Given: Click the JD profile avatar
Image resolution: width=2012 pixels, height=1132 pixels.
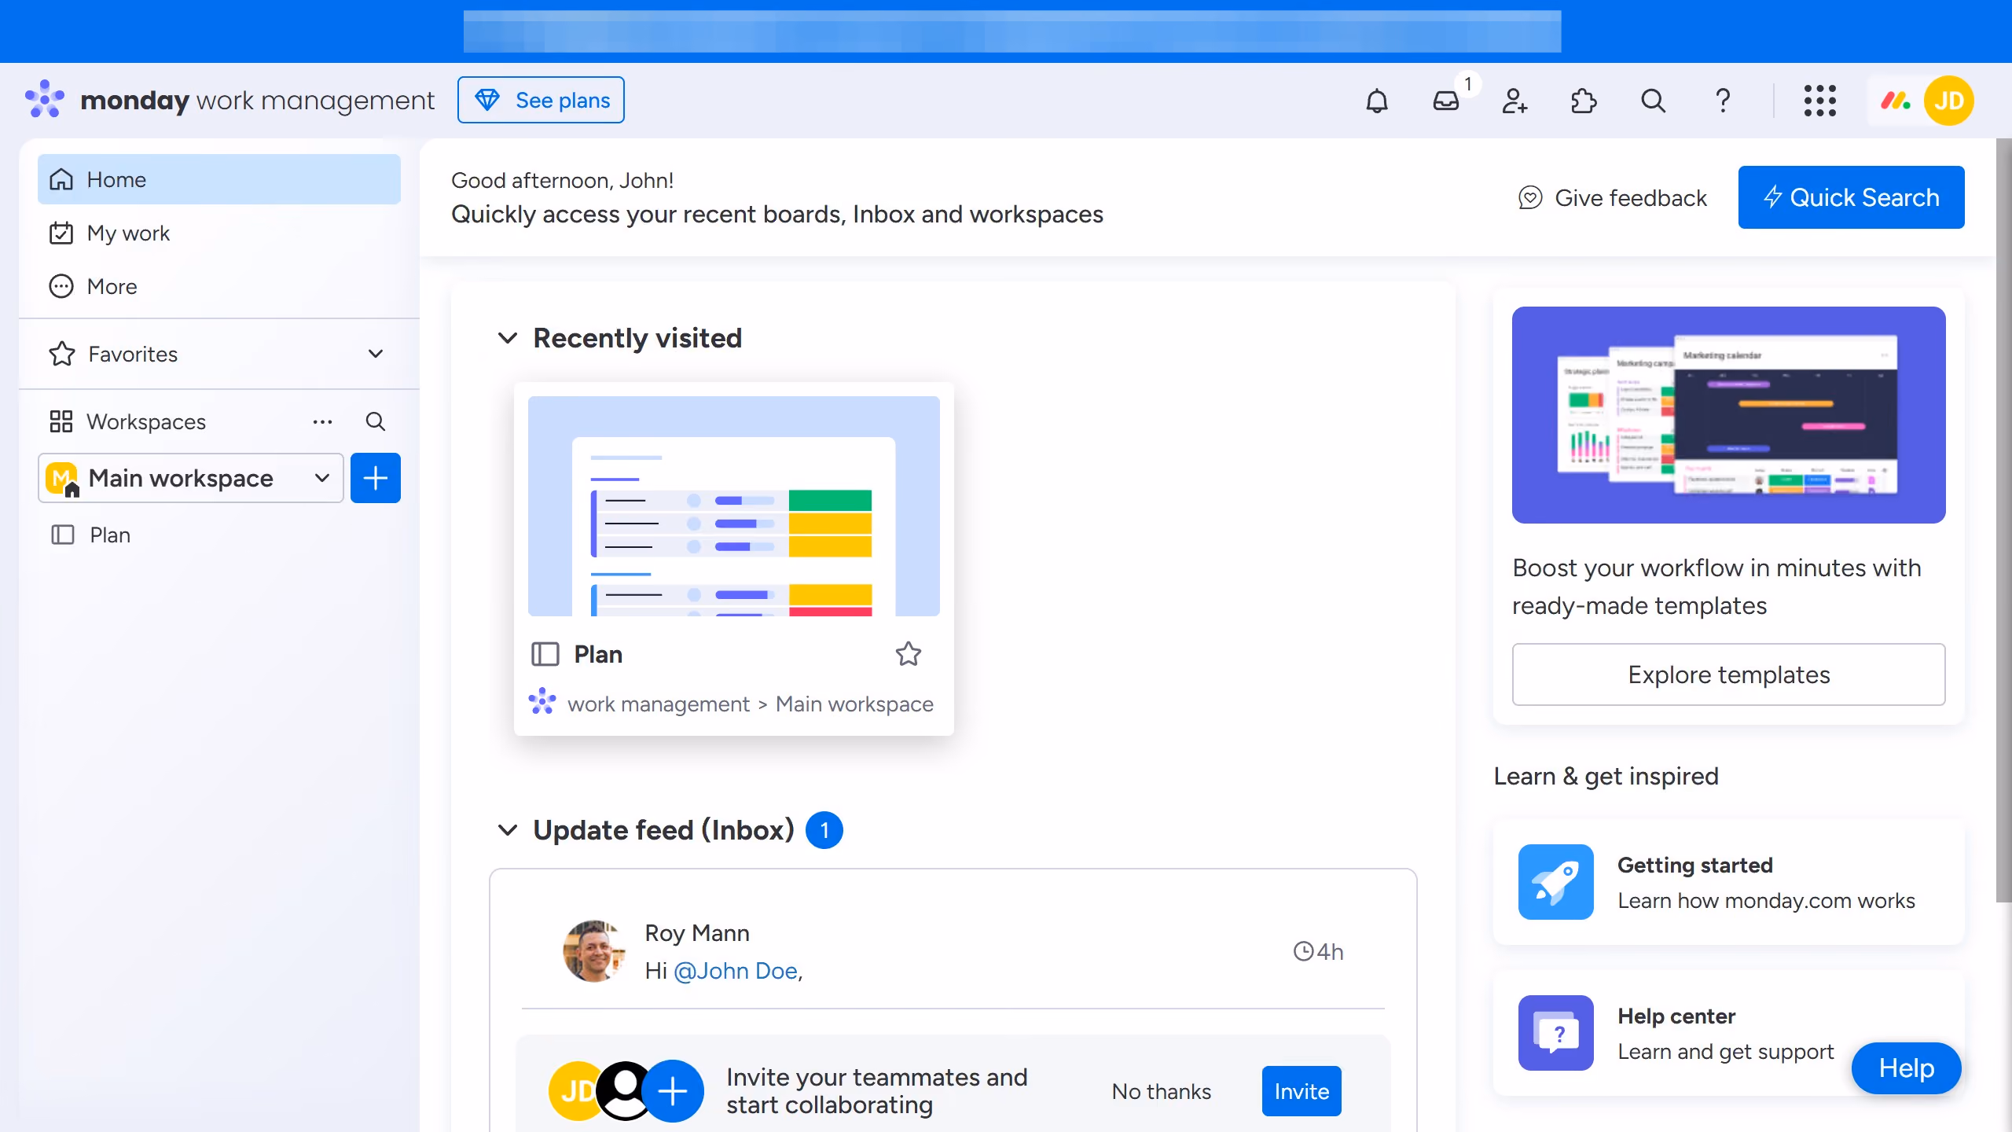Looking at the screenshot, I should point(1948,101).
